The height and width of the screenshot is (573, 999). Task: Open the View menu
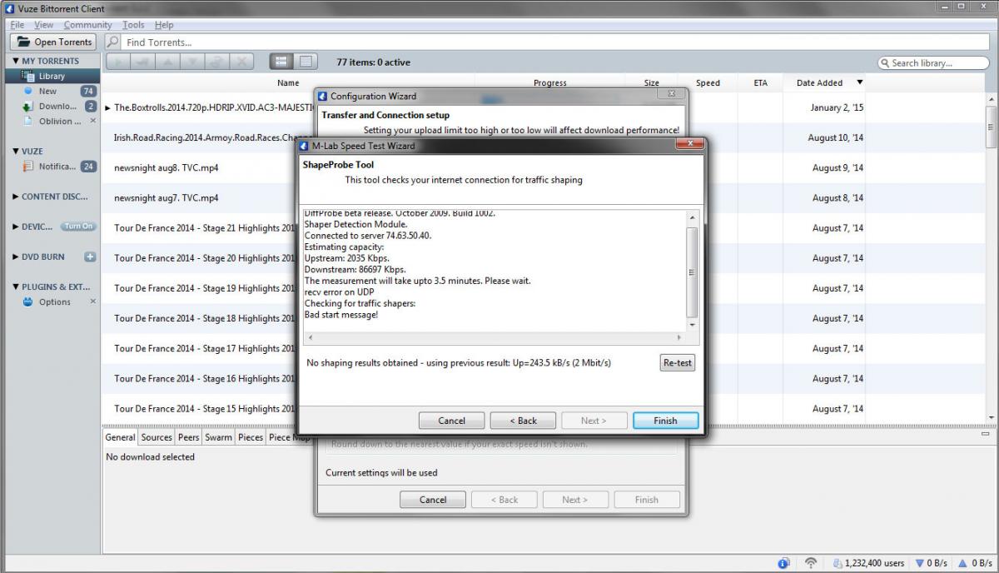tap(43, 25)
